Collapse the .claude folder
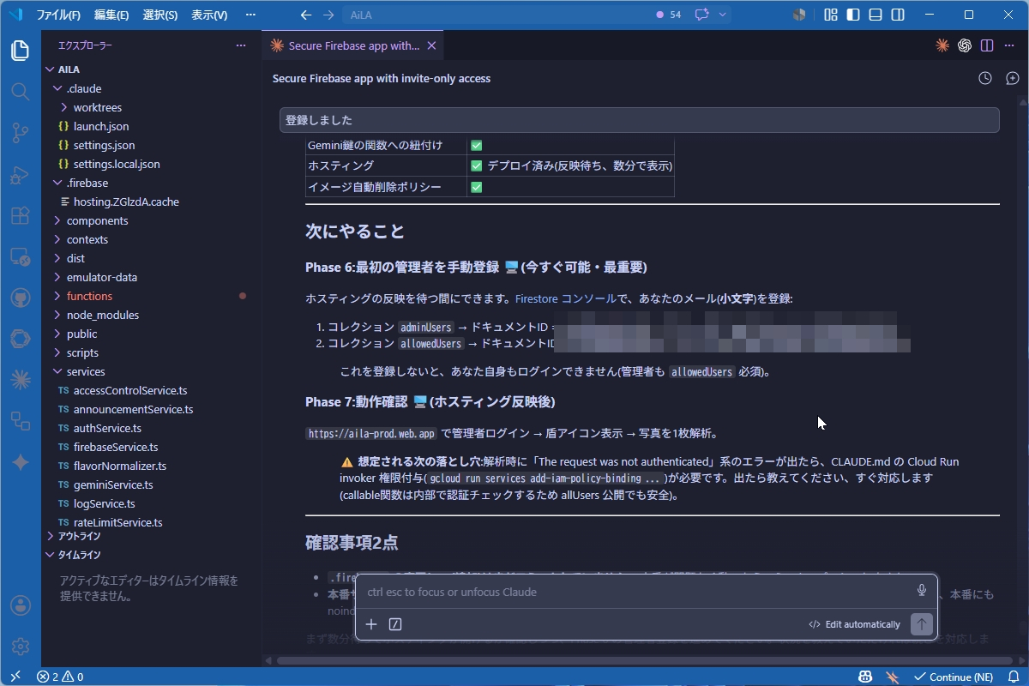 point(152,88)
